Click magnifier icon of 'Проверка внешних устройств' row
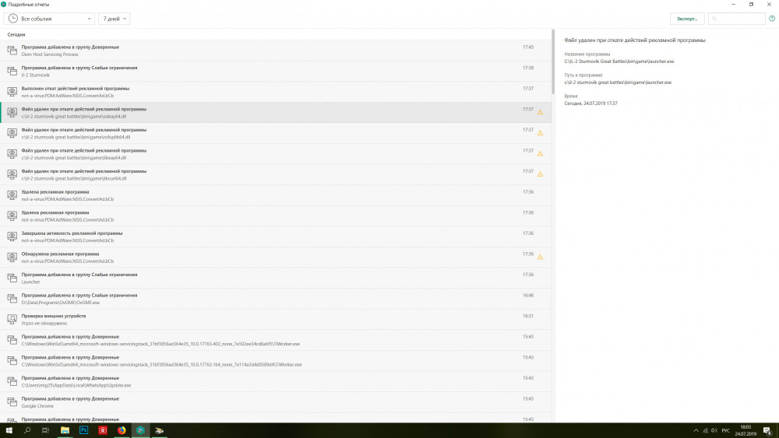 [x=12, y=320]
